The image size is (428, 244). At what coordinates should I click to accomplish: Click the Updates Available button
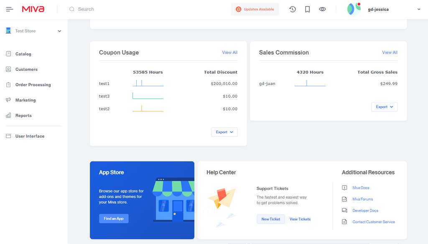coord(255,9)
